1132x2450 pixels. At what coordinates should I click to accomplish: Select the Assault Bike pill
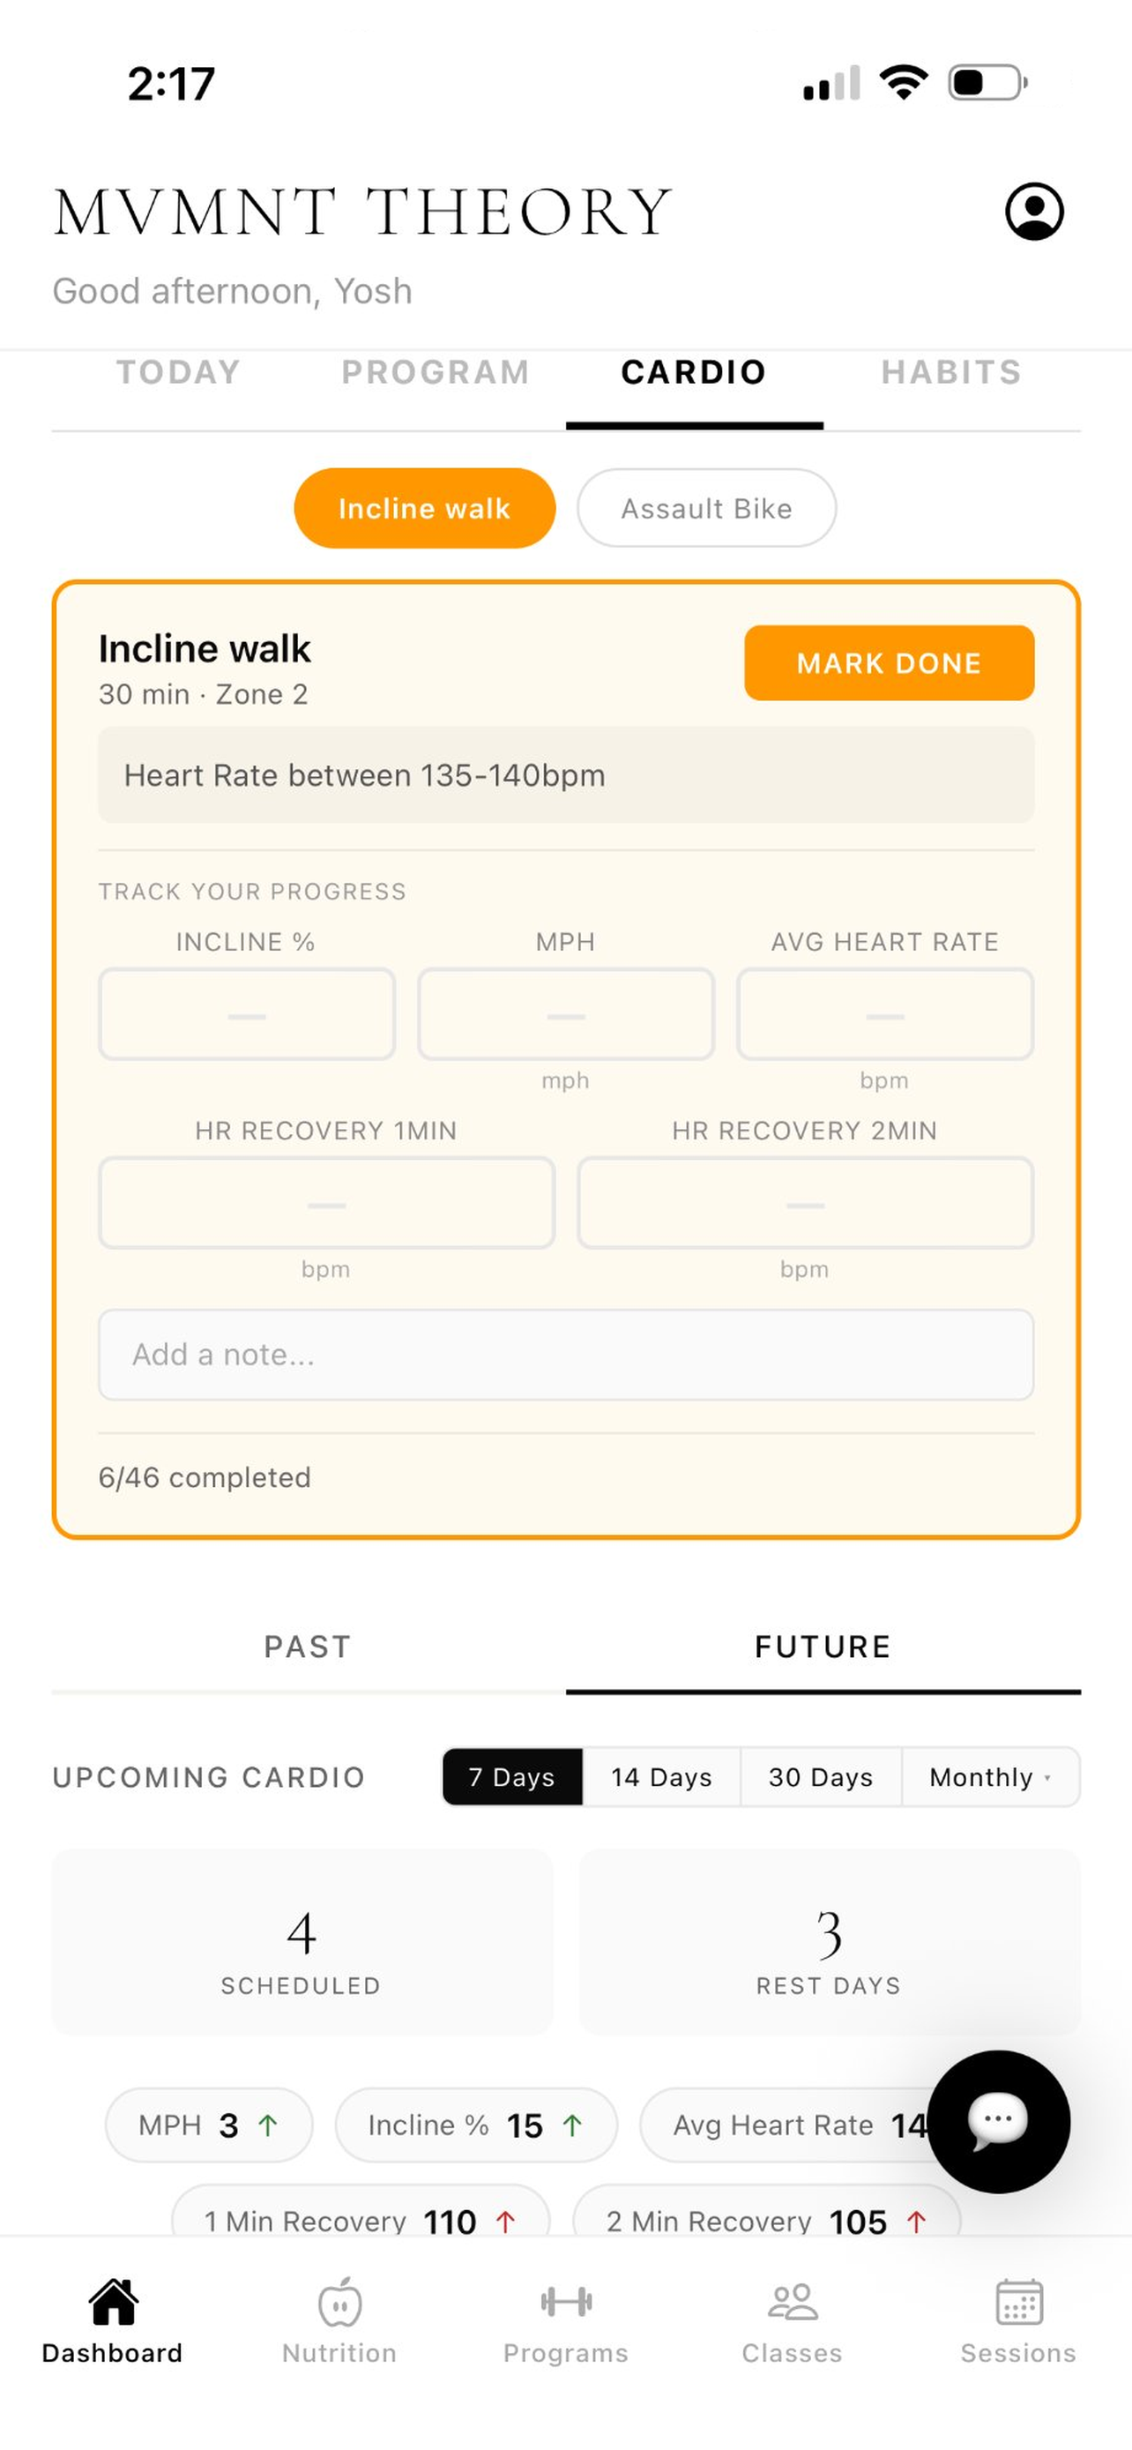(x=706, y=508)
